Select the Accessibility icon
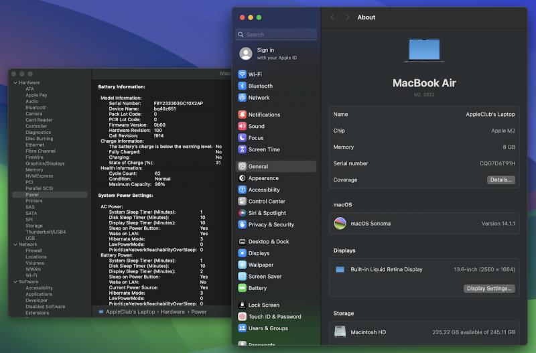The width and height of the screenshot is (536, 353). (x=242, y=190)
